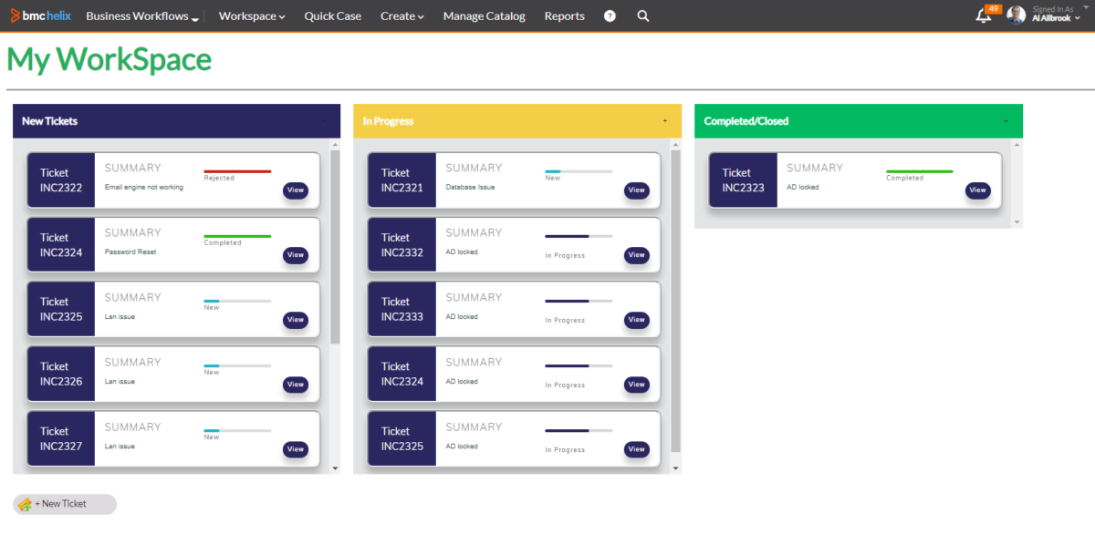Click 'Database Issue' summary text

470,188
